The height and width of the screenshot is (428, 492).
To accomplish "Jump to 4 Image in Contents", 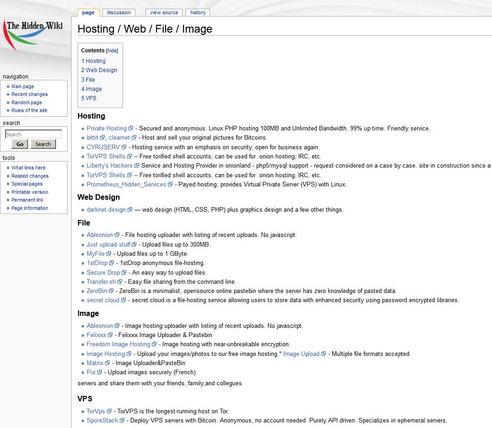I will [92, 89].
